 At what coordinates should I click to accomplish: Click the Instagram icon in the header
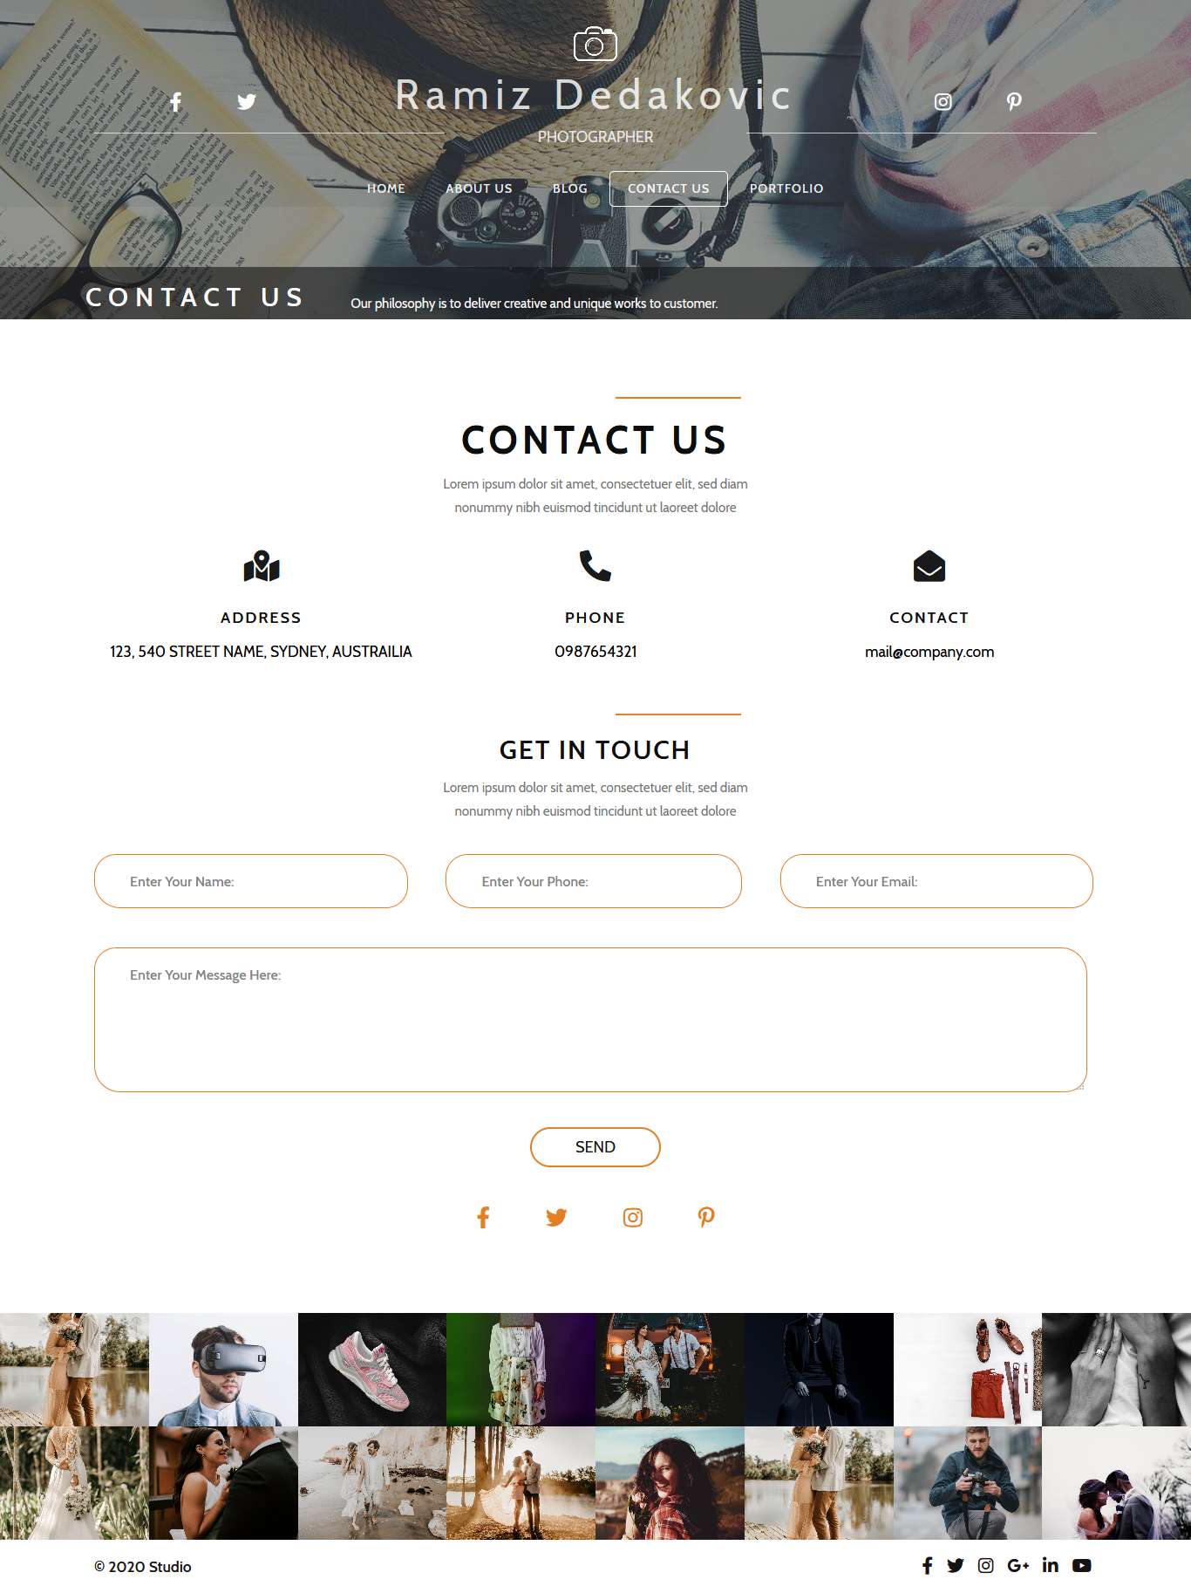click(x=943, y=101)
